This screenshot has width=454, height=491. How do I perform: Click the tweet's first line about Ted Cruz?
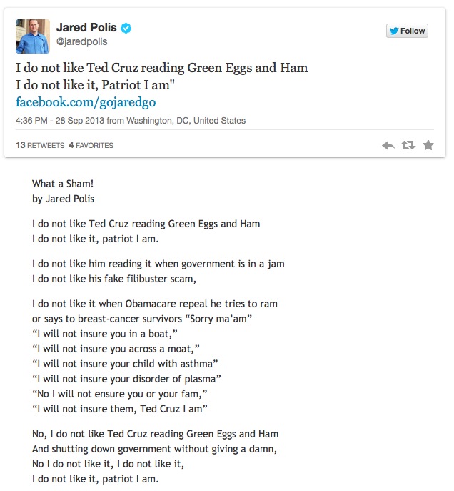161,69
